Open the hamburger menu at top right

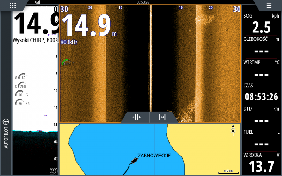(269, 5)
